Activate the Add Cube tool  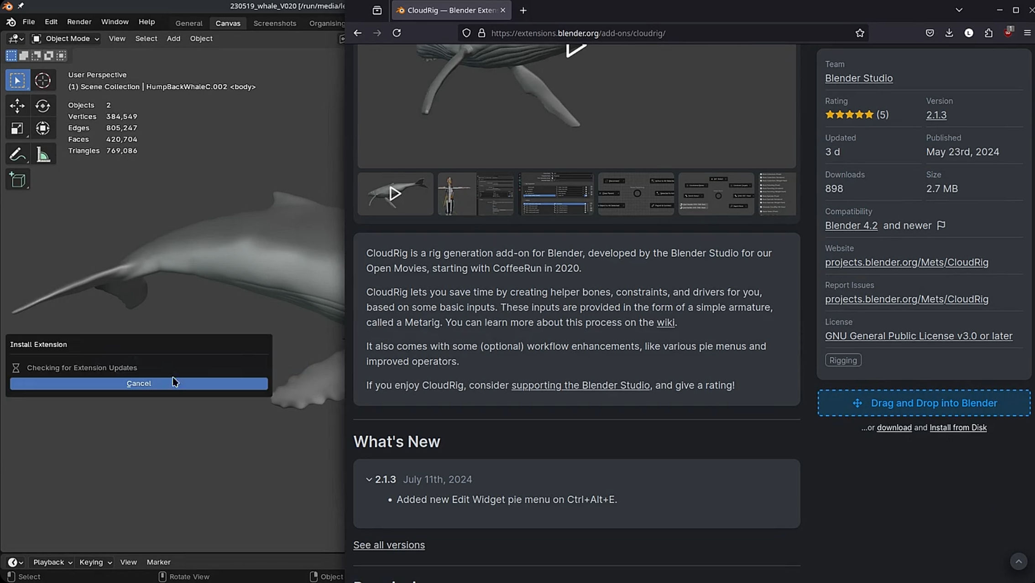pyautogui.click(x=17, y=180)
